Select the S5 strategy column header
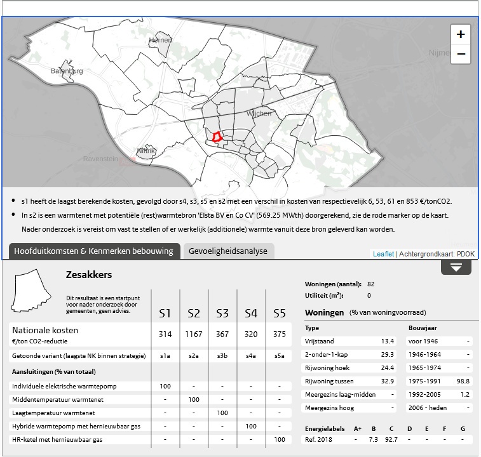 point(280,314)
